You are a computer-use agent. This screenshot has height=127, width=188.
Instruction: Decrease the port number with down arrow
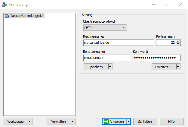(178, 44)
